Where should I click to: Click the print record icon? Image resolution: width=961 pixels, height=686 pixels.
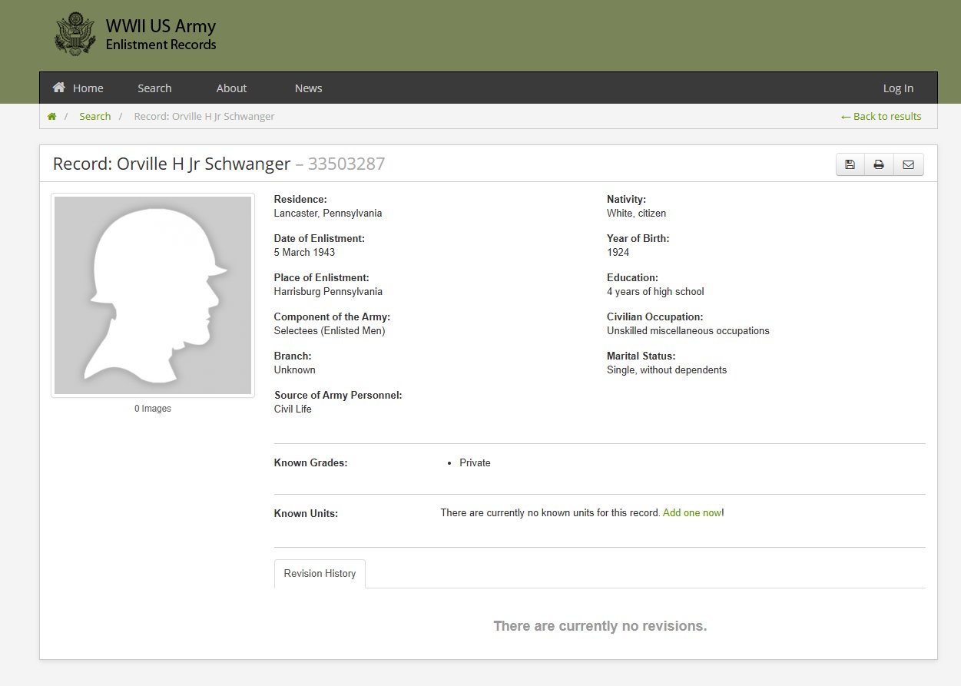879,164
